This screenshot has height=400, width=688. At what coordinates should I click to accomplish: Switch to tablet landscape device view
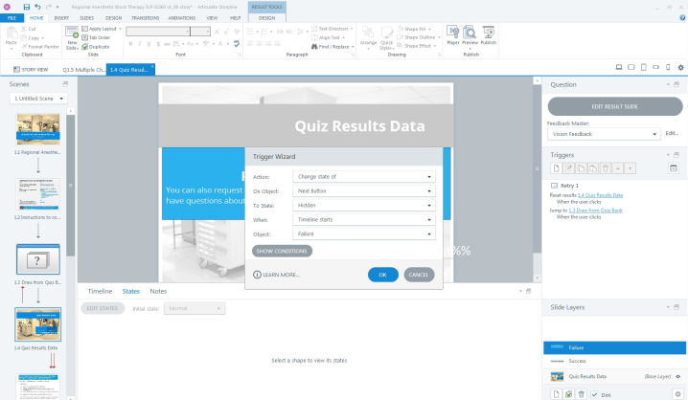coord(631,68)
